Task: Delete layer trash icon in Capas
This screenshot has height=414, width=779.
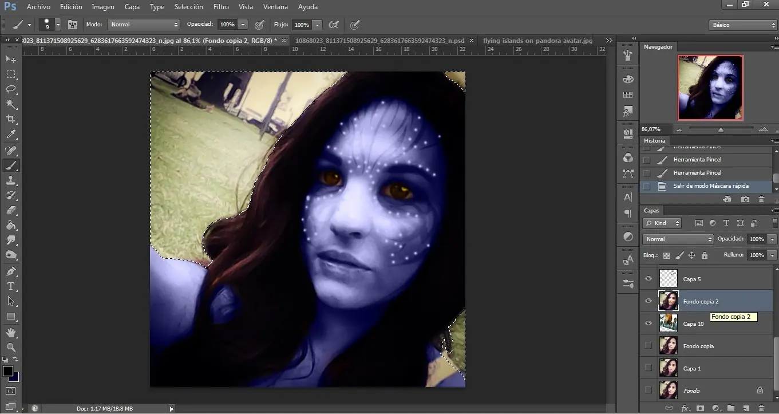Action: pyautogui.click(x=761, y=408)
